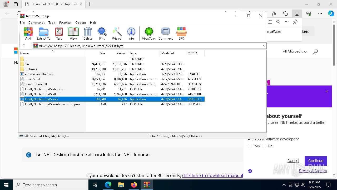The height and width of the screenshot is (190, 337).
Task: Select AimmyLauncher.exe in the list
Action: coord(111,74)
